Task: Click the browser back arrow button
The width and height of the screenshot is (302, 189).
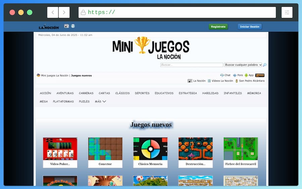Action: point(53,12)
